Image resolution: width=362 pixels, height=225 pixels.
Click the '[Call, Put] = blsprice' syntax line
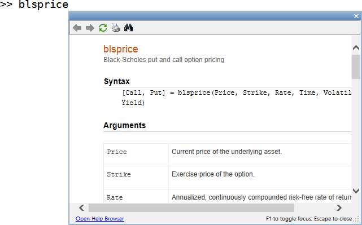tap(237, 92)
